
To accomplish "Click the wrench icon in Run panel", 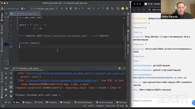I will [x=6, y=78].
